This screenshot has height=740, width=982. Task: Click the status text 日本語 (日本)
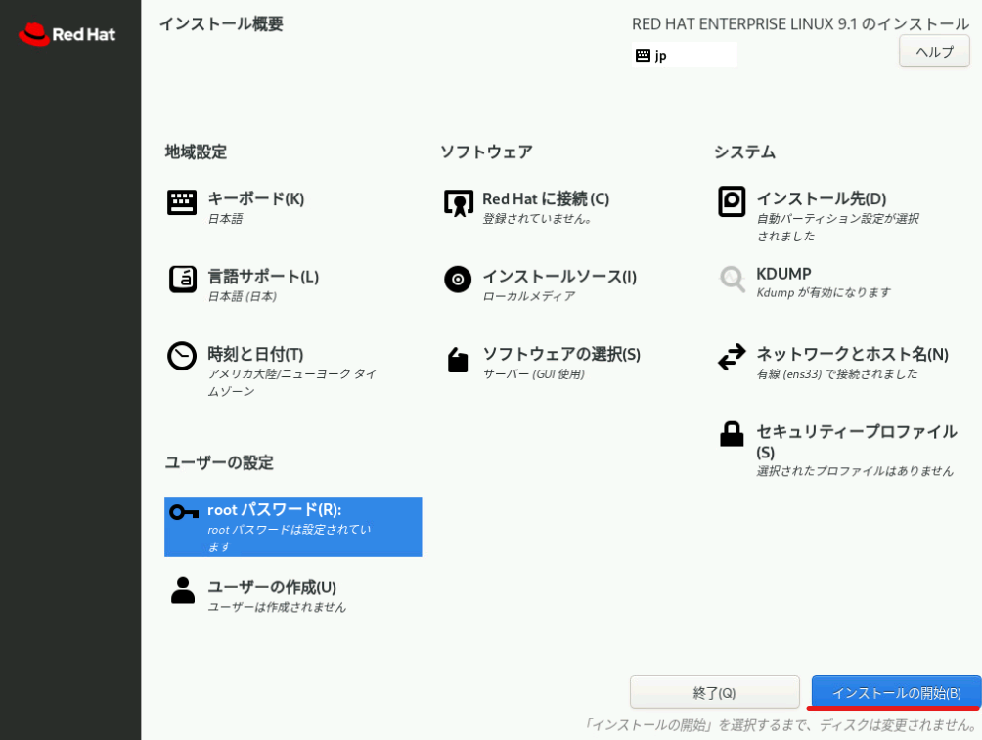pos(243,296)
